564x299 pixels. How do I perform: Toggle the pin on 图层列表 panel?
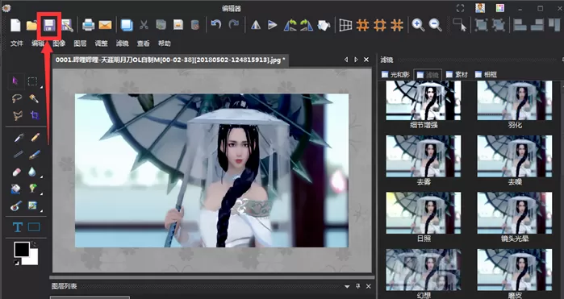pos(358,286)
